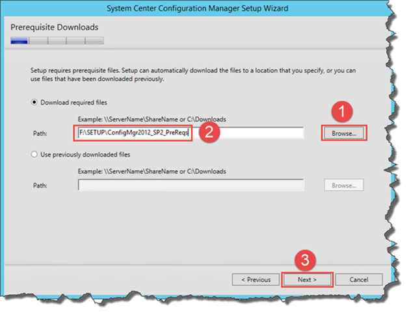The width and height of the screenshot is (409, 315).
Task: Click the wizard window title text
Action: click(x=198, y=8)
